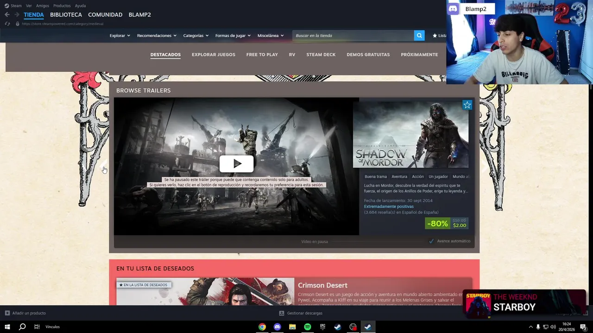Click the Vínculos toolbar in the taskbar
This screenshot has width=593, height=333.
coord(52,327)
